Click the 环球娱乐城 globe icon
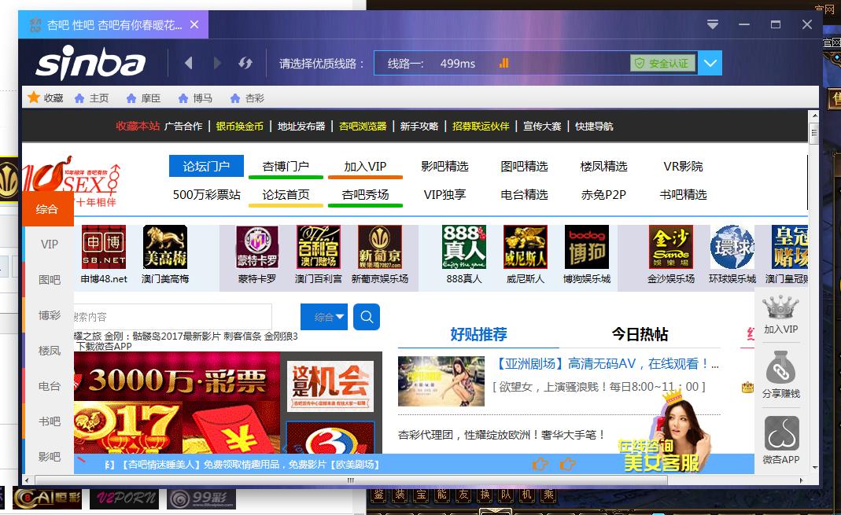Image resolution: width=841 pixels, height=515 pixels. (x=732, y=247)
